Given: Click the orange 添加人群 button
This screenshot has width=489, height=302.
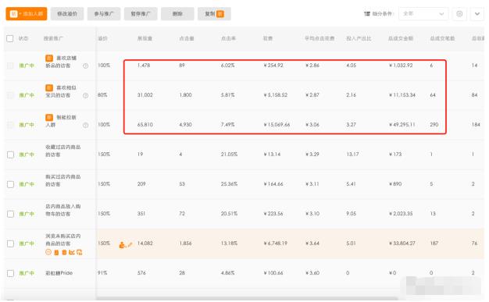Looking at the screenshot, I should 27,14.
